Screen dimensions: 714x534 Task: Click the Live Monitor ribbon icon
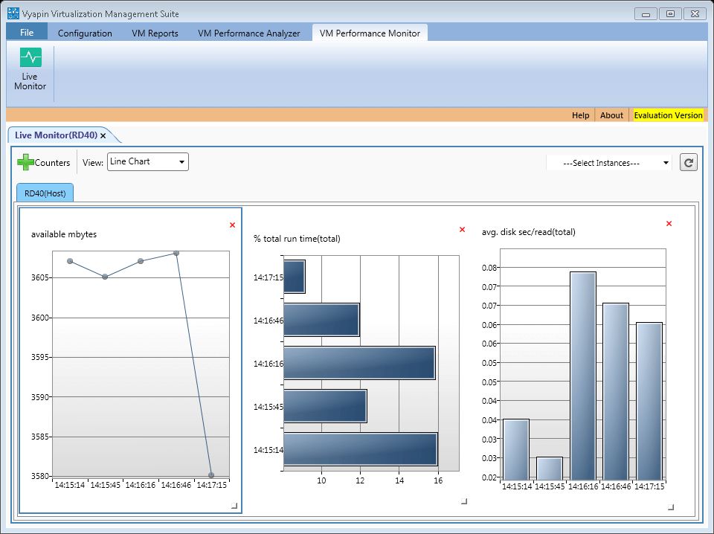[x=30, y=59]
